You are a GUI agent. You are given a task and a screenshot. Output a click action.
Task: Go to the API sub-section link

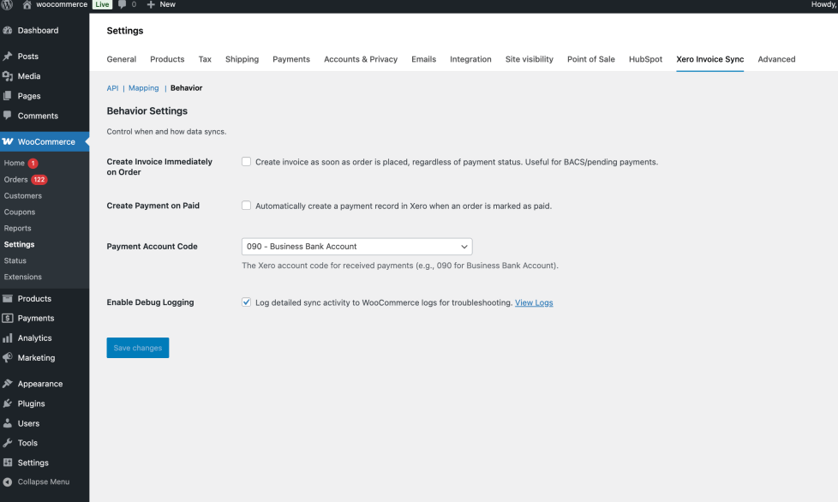(x=112, y=88)
